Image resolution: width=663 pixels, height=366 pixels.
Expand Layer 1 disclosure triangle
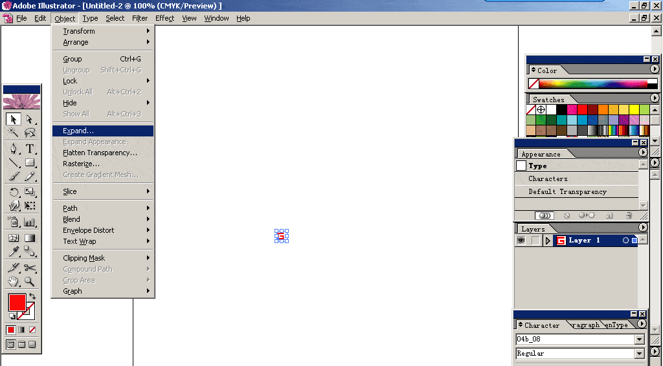(x=548, y=241)
